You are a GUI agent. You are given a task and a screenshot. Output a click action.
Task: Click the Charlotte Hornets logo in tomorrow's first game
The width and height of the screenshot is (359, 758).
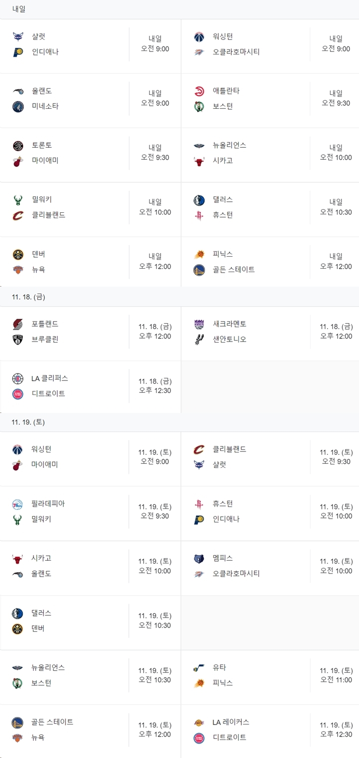[18, 36]
